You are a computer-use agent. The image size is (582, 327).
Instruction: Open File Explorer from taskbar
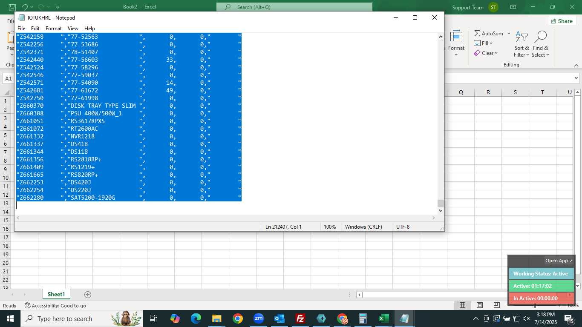[217, 318]
